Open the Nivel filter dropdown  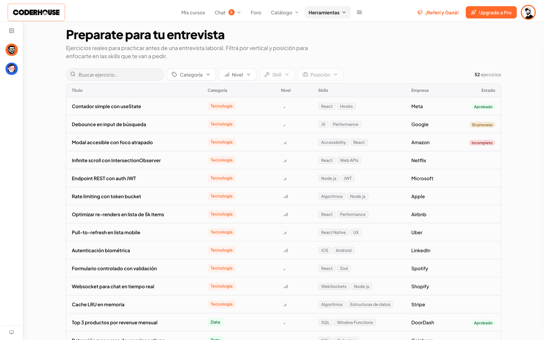pos(237,74)
